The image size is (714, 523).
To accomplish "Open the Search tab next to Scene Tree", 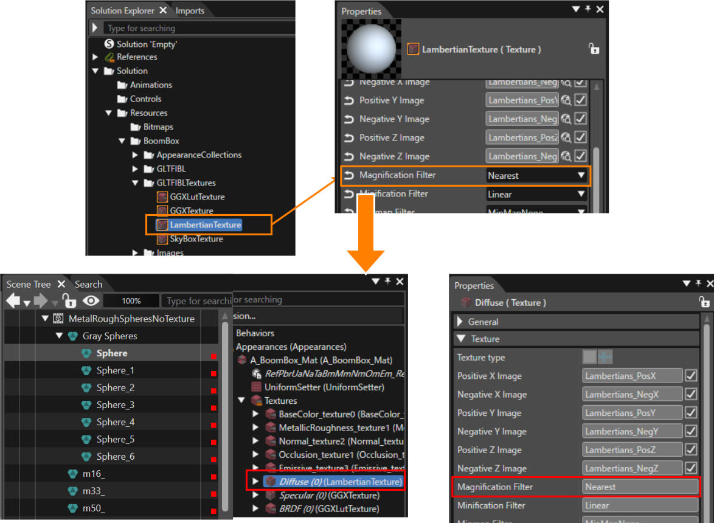I will click(88, 285).
